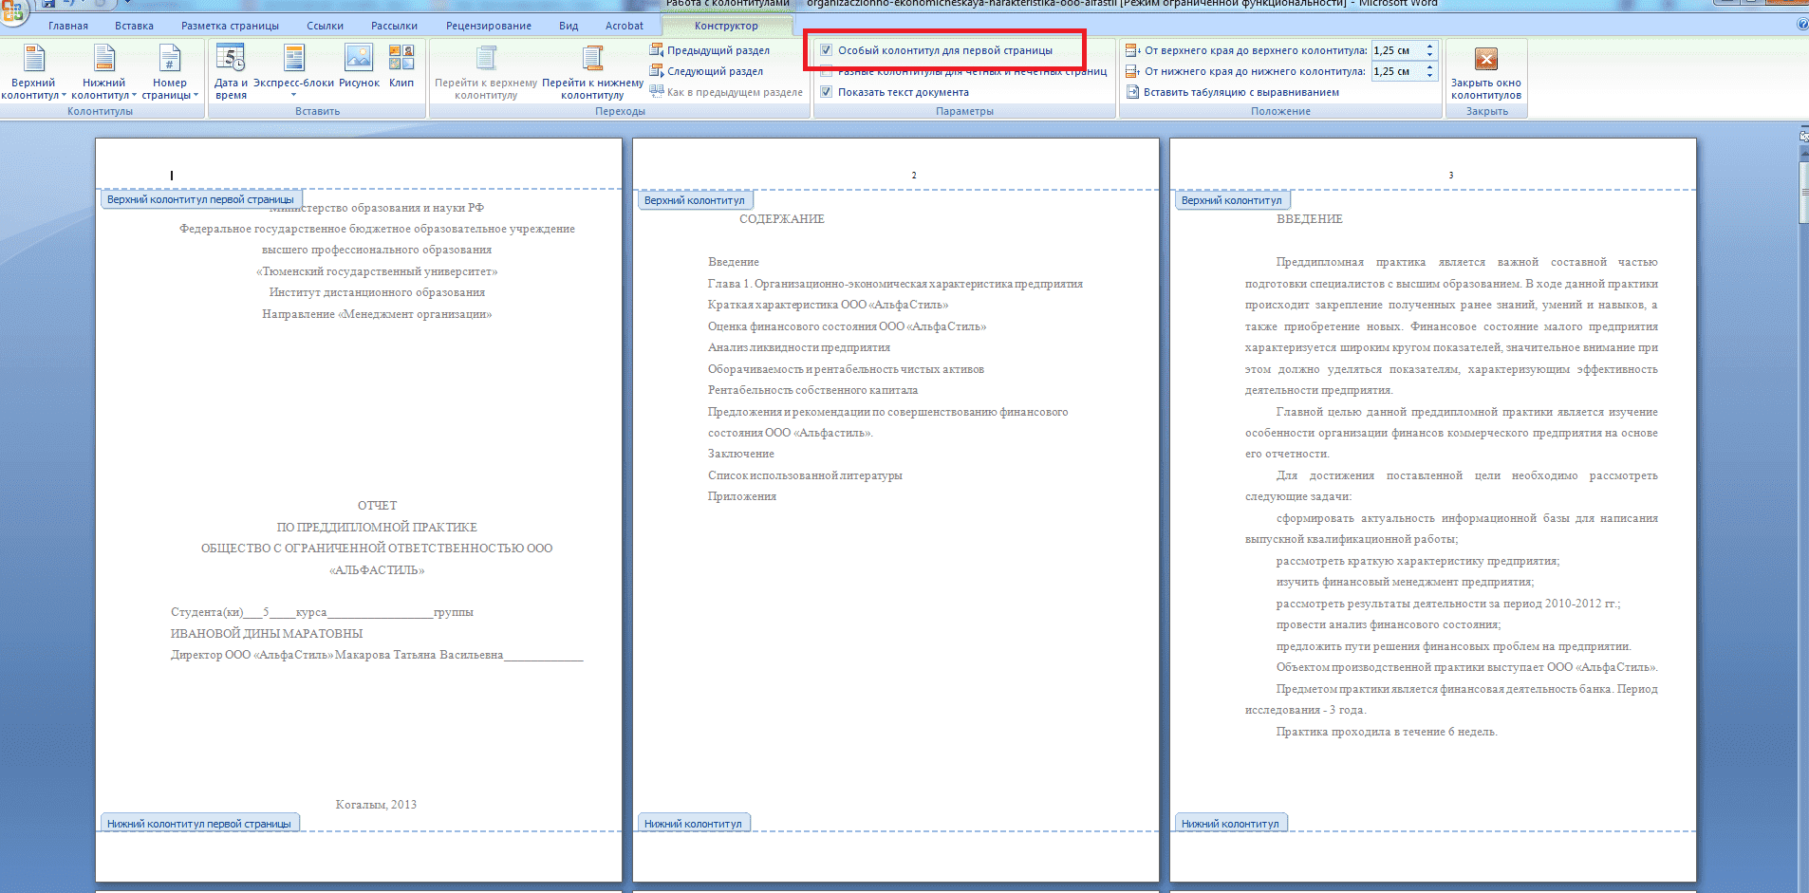Open the Разметка страницы tab
Viewport: 1809px width, 893px height.
coord(231,26)
